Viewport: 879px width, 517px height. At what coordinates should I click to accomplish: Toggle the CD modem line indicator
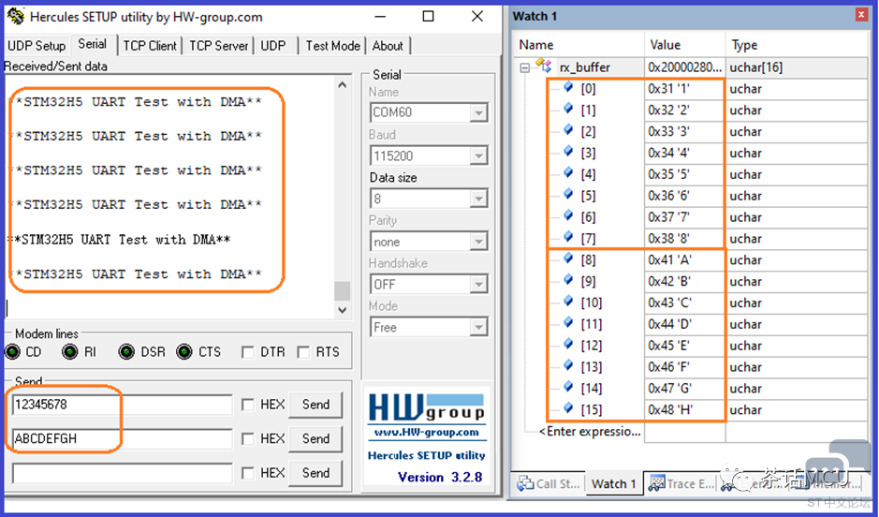click(12, 351)
